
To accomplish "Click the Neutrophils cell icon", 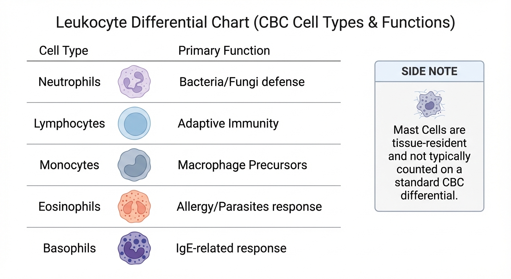I will click(134, 82).
